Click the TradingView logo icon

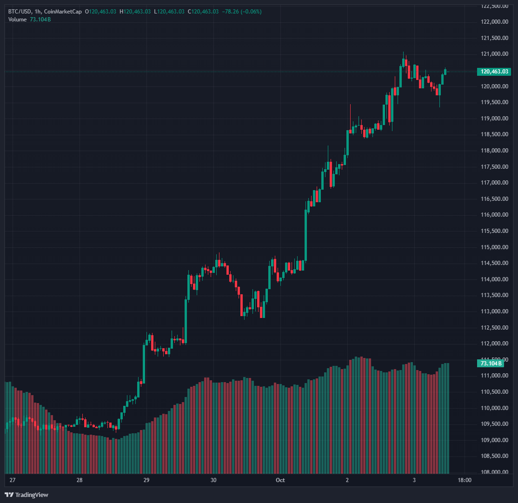(9, 495)
